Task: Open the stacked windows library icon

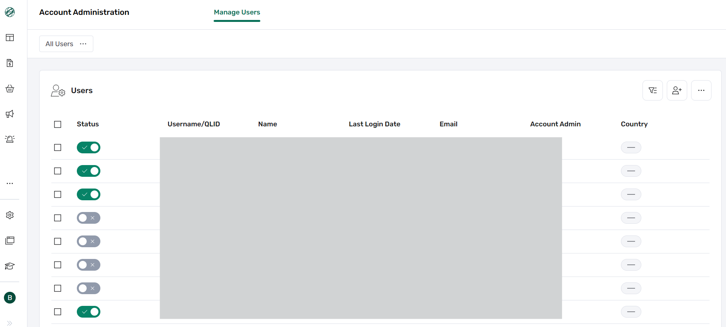Action: (x=10, y=241)
